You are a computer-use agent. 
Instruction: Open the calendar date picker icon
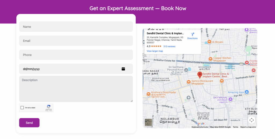pyautogui.click(x=123, y=69)
